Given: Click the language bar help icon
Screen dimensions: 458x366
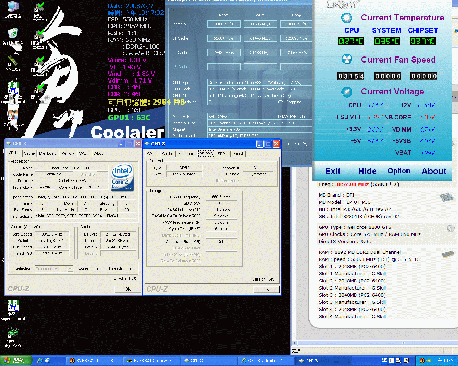Looking at the screenshot, I should [406, 361].
